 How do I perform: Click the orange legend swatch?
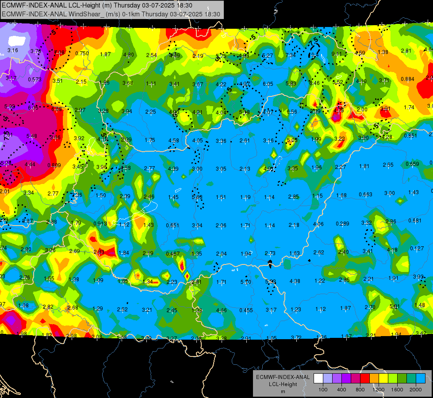pos(374,379)
